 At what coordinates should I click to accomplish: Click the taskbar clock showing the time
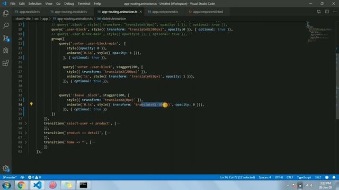click(325, 185)
